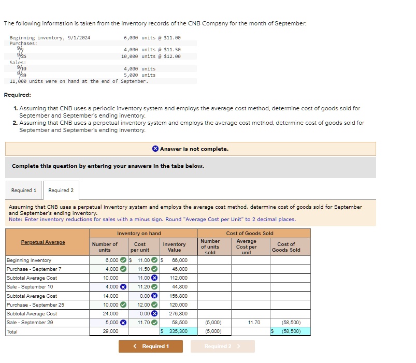Click the red X beside Sale September 10 units
This screenshot has height=363, width=416.
123,287
